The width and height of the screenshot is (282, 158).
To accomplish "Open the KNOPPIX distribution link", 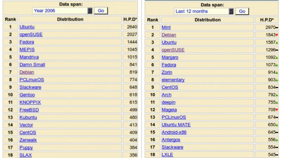I will (x=30, y=102).
